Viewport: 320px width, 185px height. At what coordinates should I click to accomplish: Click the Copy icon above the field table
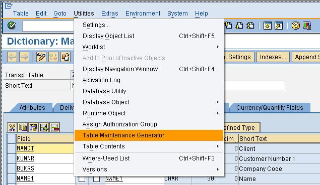[23, 127]
